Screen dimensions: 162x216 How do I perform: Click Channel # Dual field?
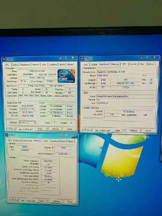(x=64, y=148)
